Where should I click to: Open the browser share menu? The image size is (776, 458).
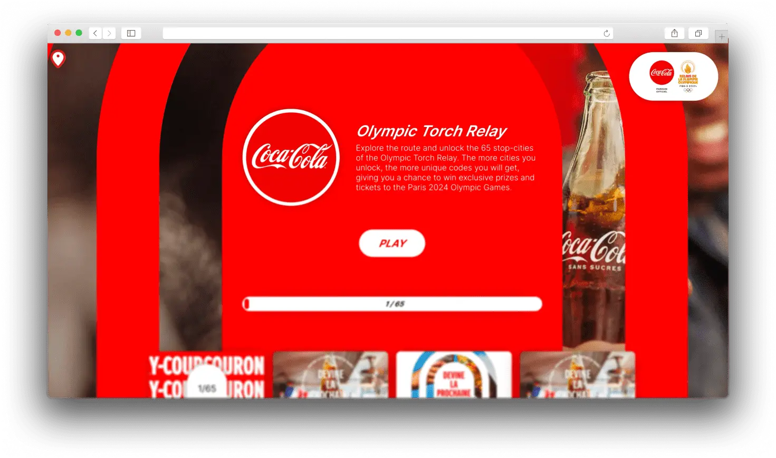[674, 33]
